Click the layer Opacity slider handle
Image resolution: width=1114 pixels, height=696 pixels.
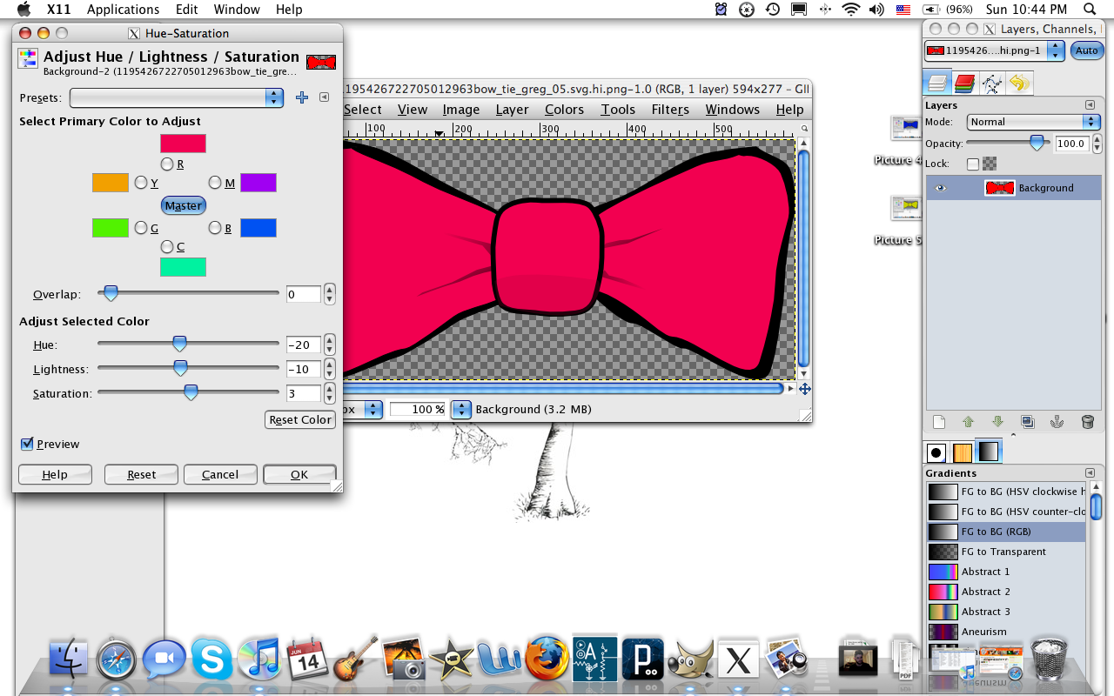coord(1037,143)
